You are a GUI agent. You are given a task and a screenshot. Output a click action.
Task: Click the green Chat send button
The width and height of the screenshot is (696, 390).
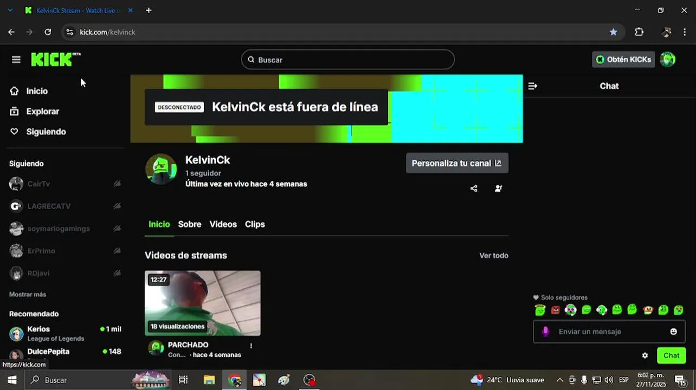671,356
